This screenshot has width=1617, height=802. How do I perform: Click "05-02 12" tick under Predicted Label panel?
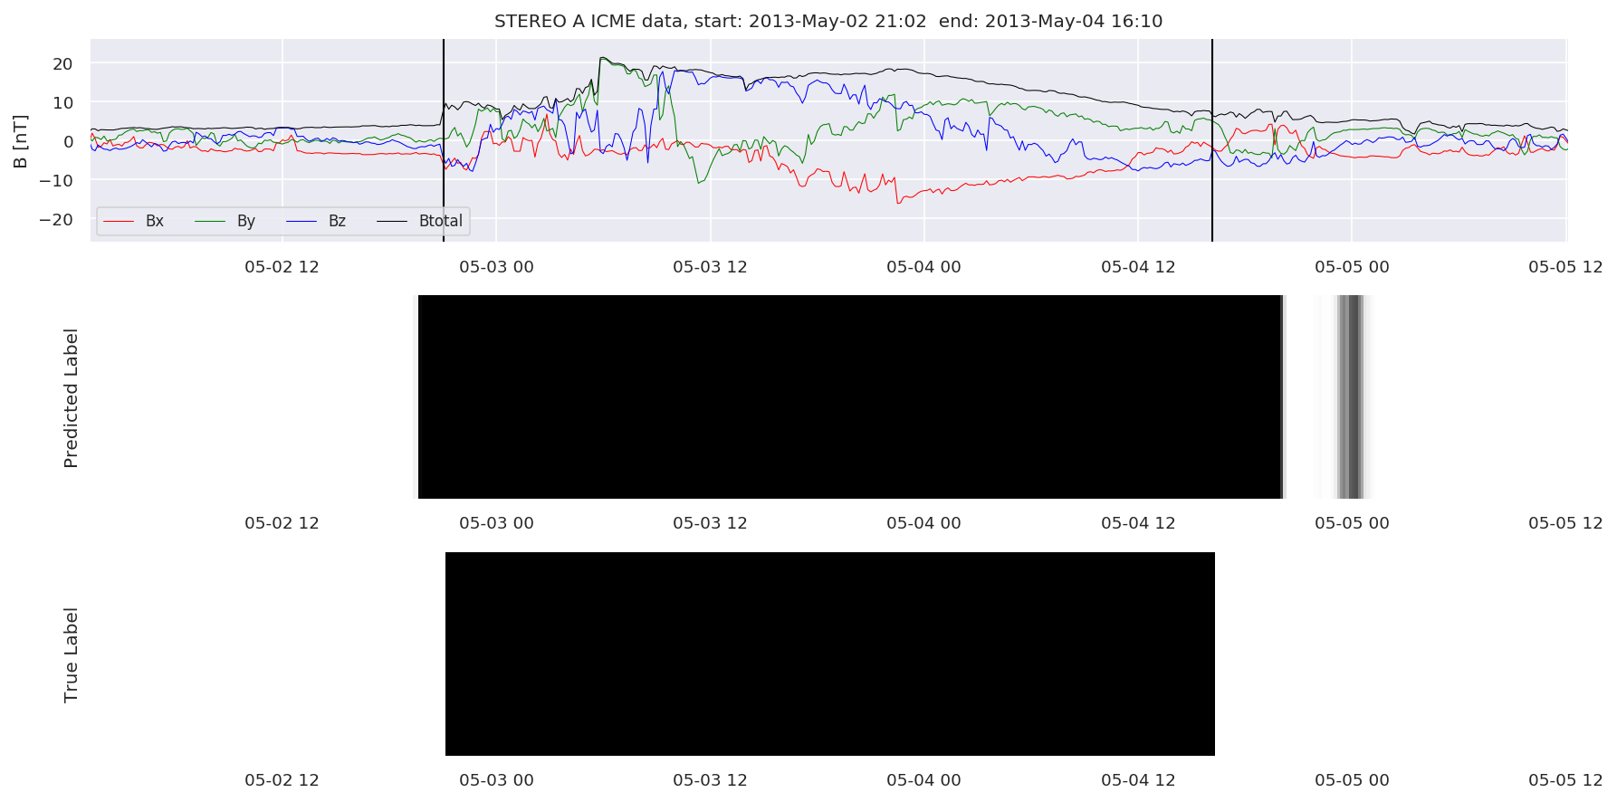coord(282,523)
